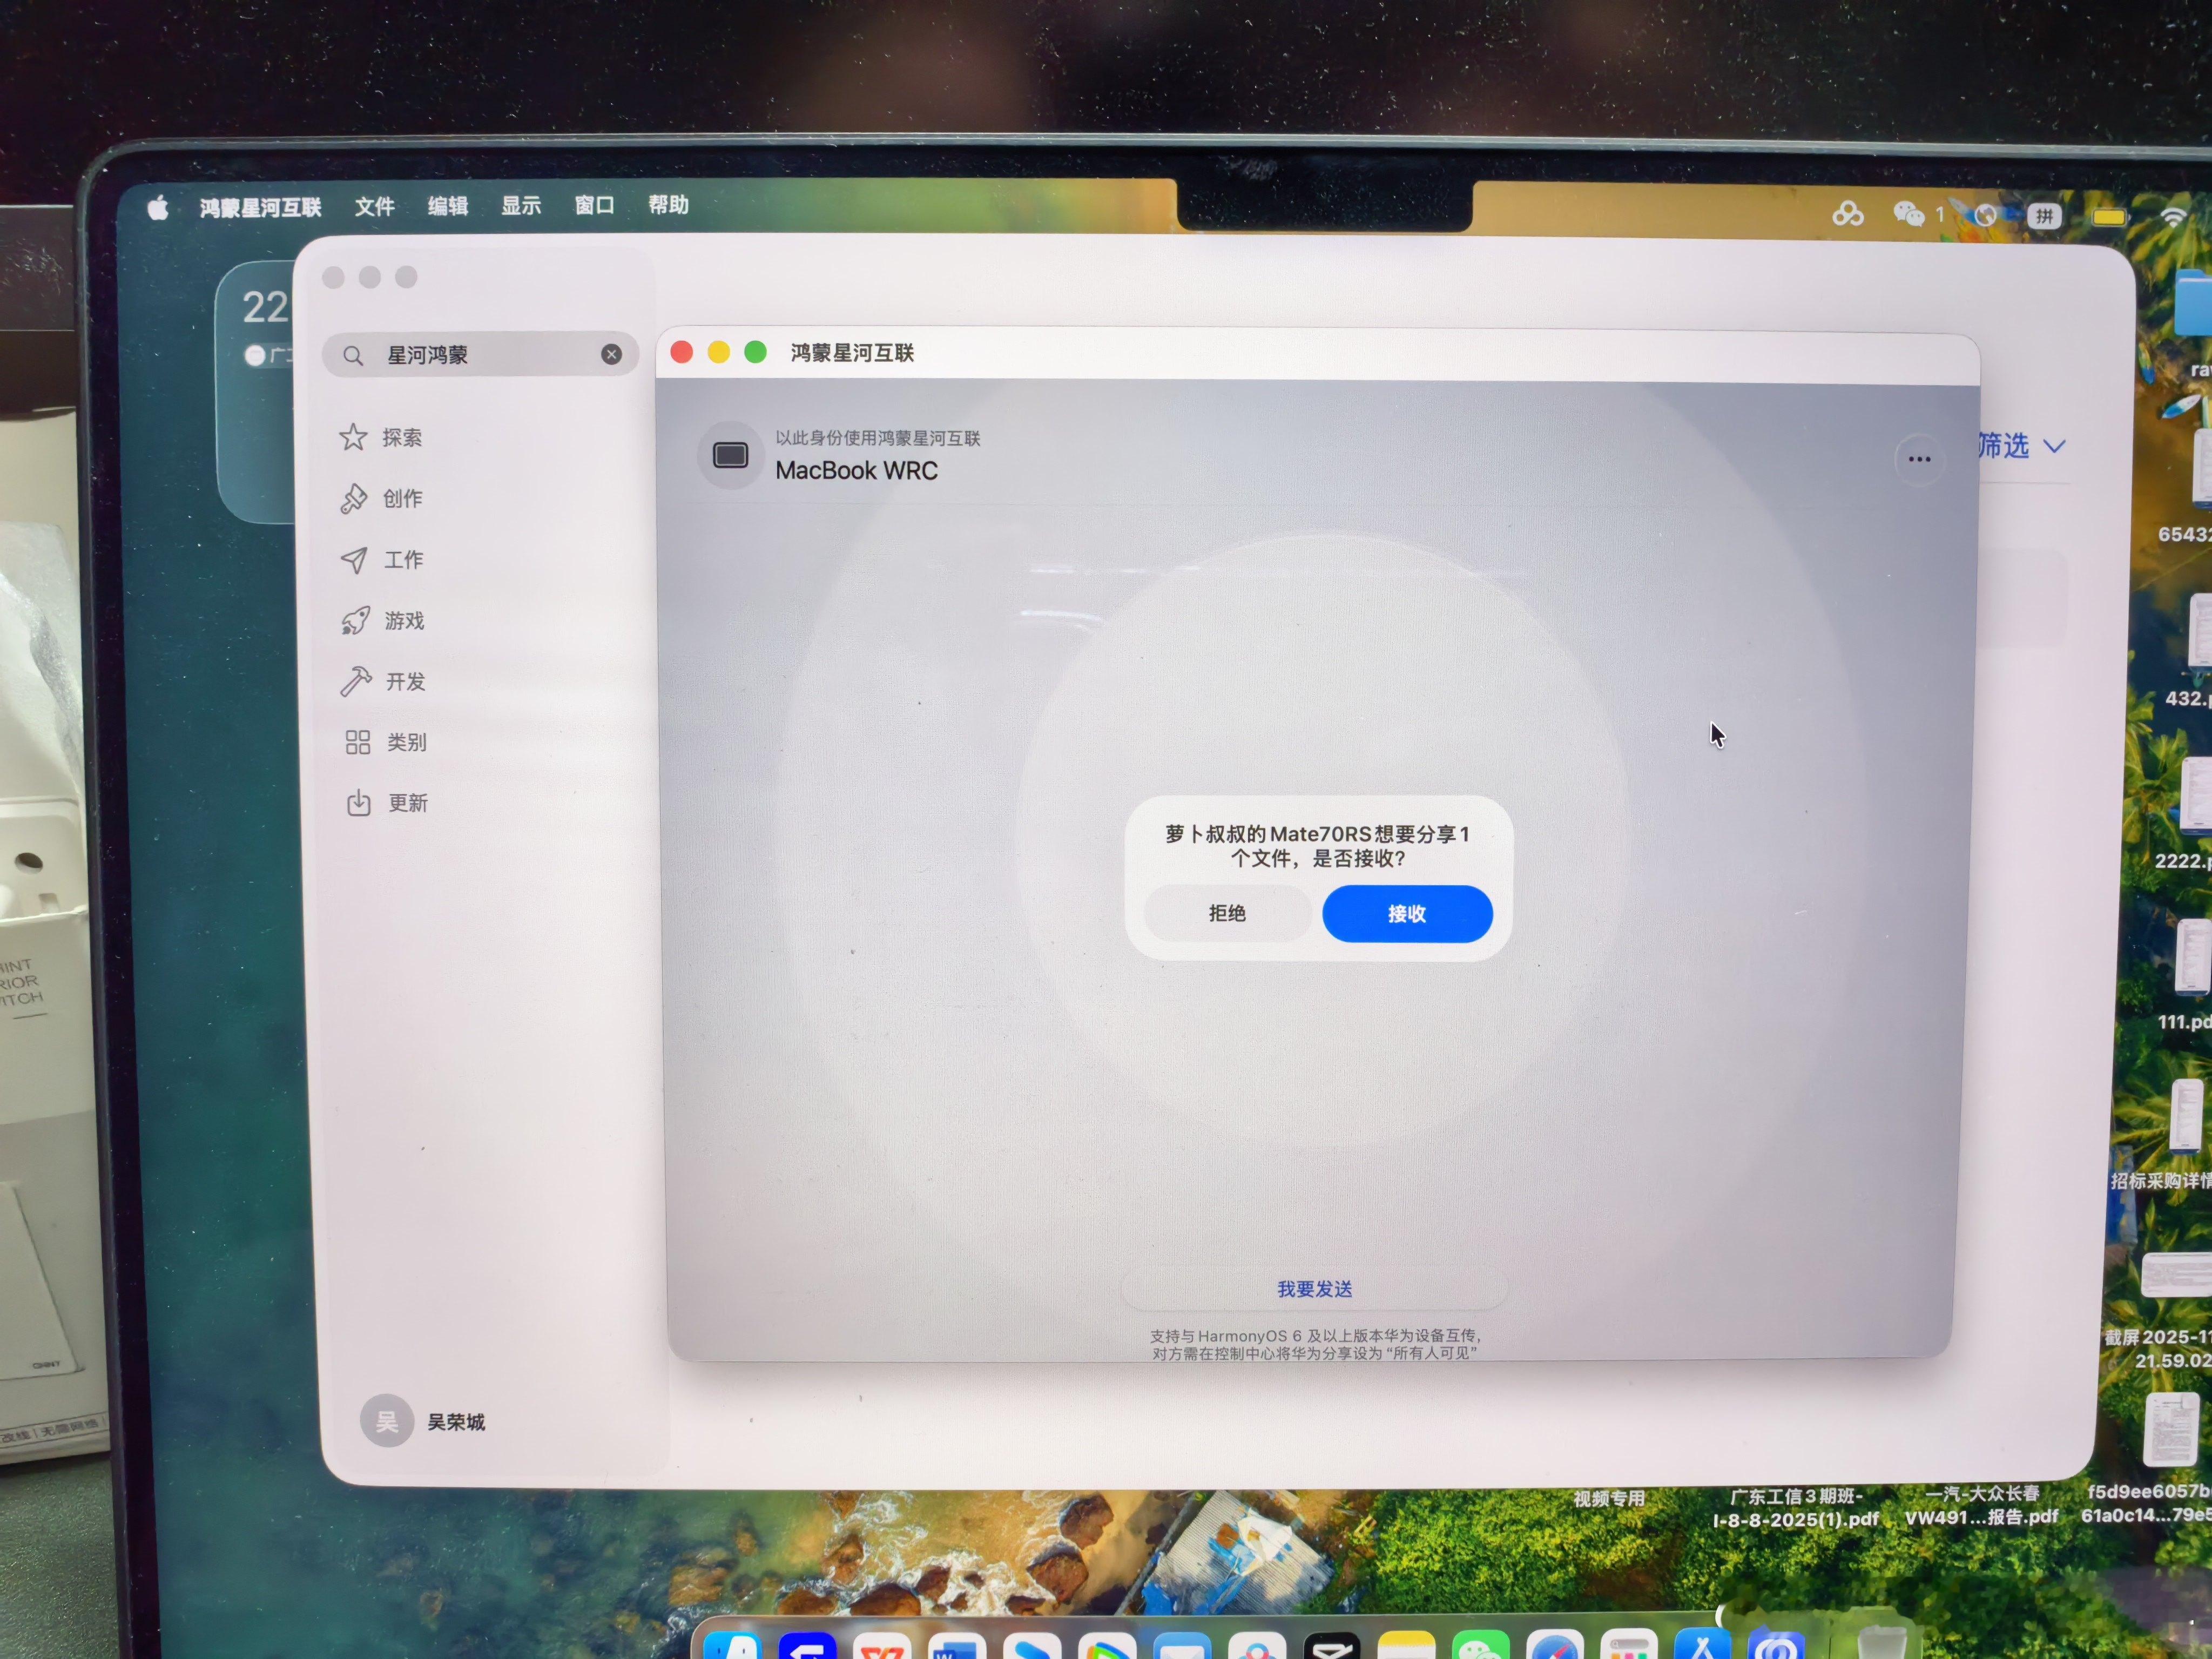2212x1659 pixels.
Task: Select the Create paintbrush icon in sidebar
Action: (354, 498)
